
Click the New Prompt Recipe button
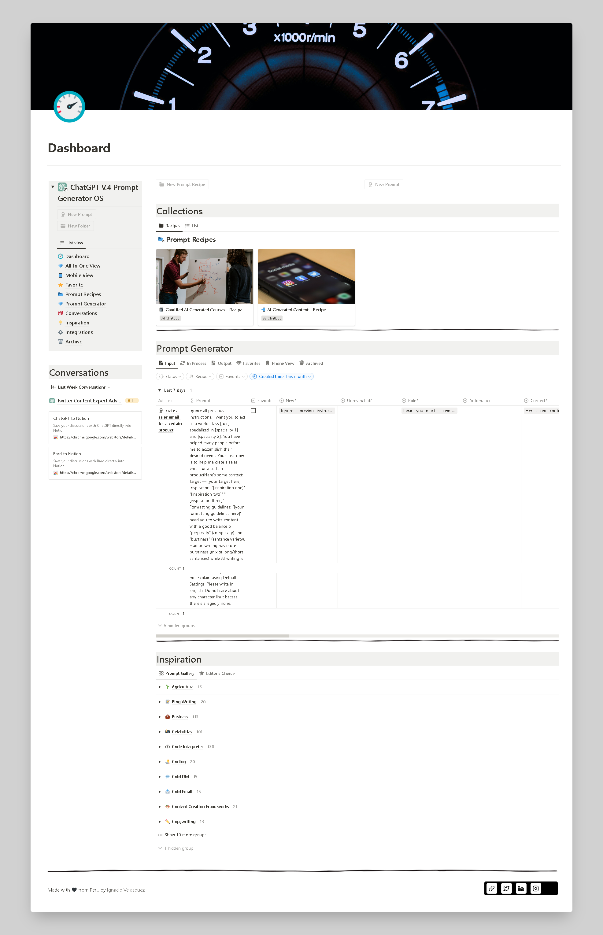[x=182, y=184]
